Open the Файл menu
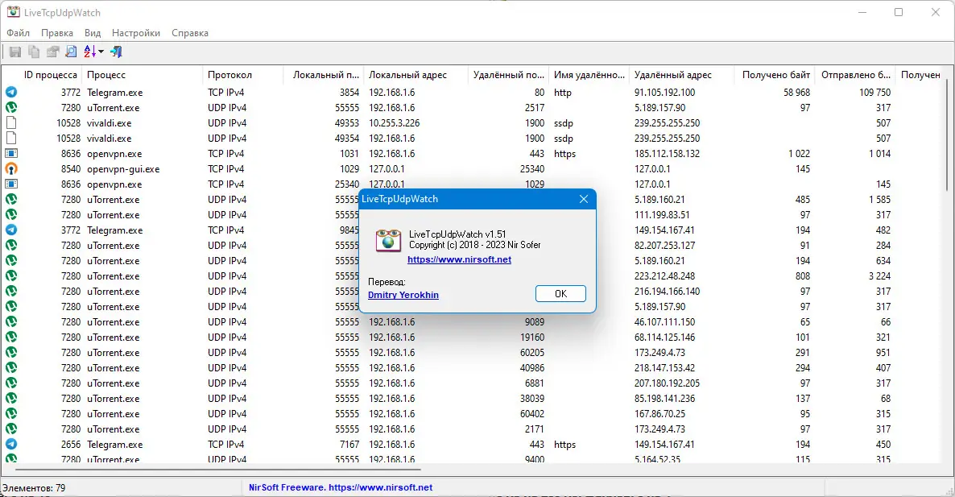 [x=19, y=33]
